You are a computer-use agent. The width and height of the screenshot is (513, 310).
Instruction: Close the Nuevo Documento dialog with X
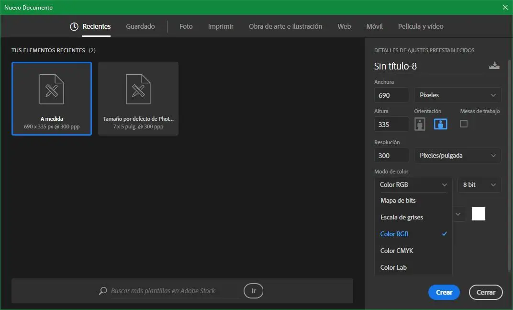coord(505,7)
